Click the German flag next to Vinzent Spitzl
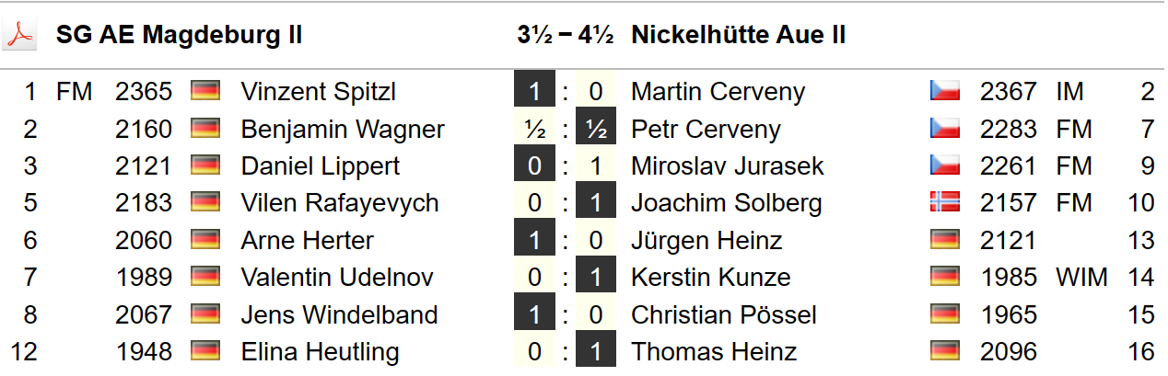 click(x=204, y=91)
